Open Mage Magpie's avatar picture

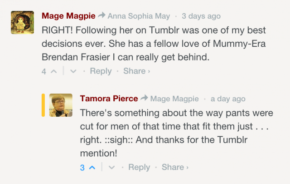tap(23, 23)
